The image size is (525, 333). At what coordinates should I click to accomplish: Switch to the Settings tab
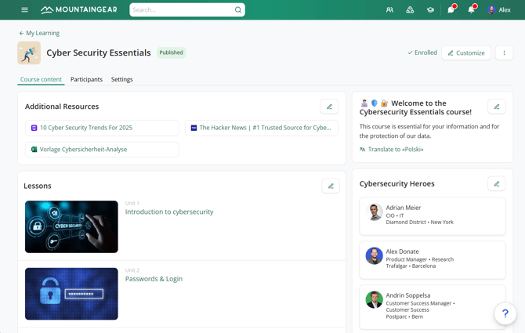point(121,79)
